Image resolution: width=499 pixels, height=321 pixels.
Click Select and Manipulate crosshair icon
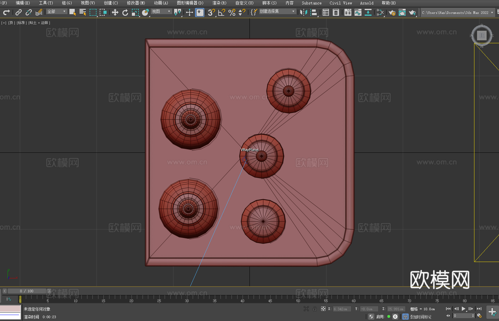tap(190, 12)
